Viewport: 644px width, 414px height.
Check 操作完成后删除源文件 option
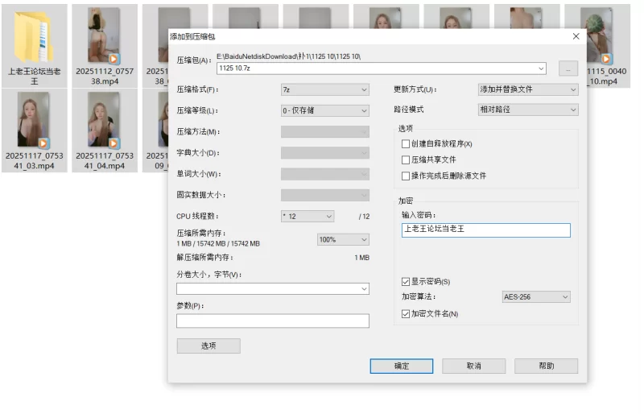tap(406, 176)
